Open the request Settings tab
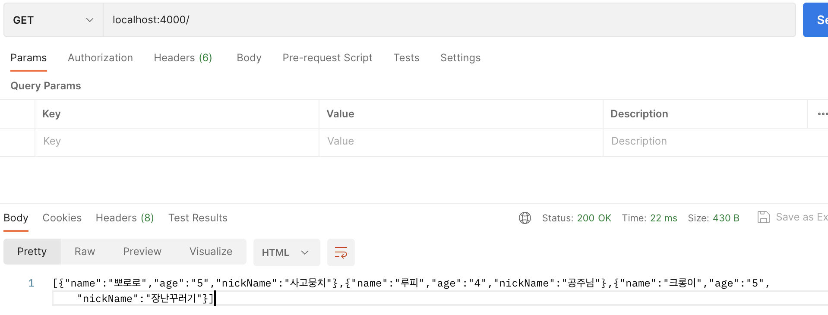Image resolution: width=828 pixels, height=315 pixels. (x=460, y=58)
